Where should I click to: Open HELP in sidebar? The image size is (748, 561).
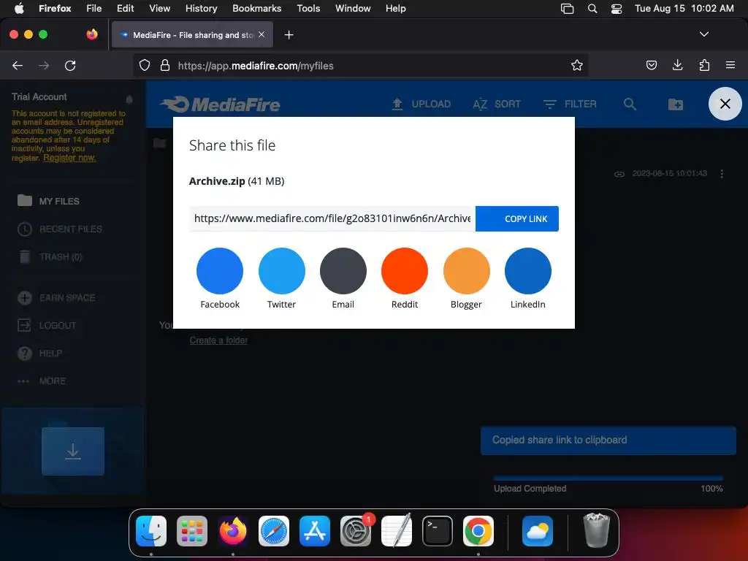click(x=39, y=353)
